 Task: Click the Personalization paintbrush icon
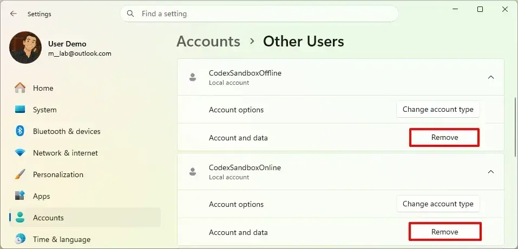pos(20,174)
